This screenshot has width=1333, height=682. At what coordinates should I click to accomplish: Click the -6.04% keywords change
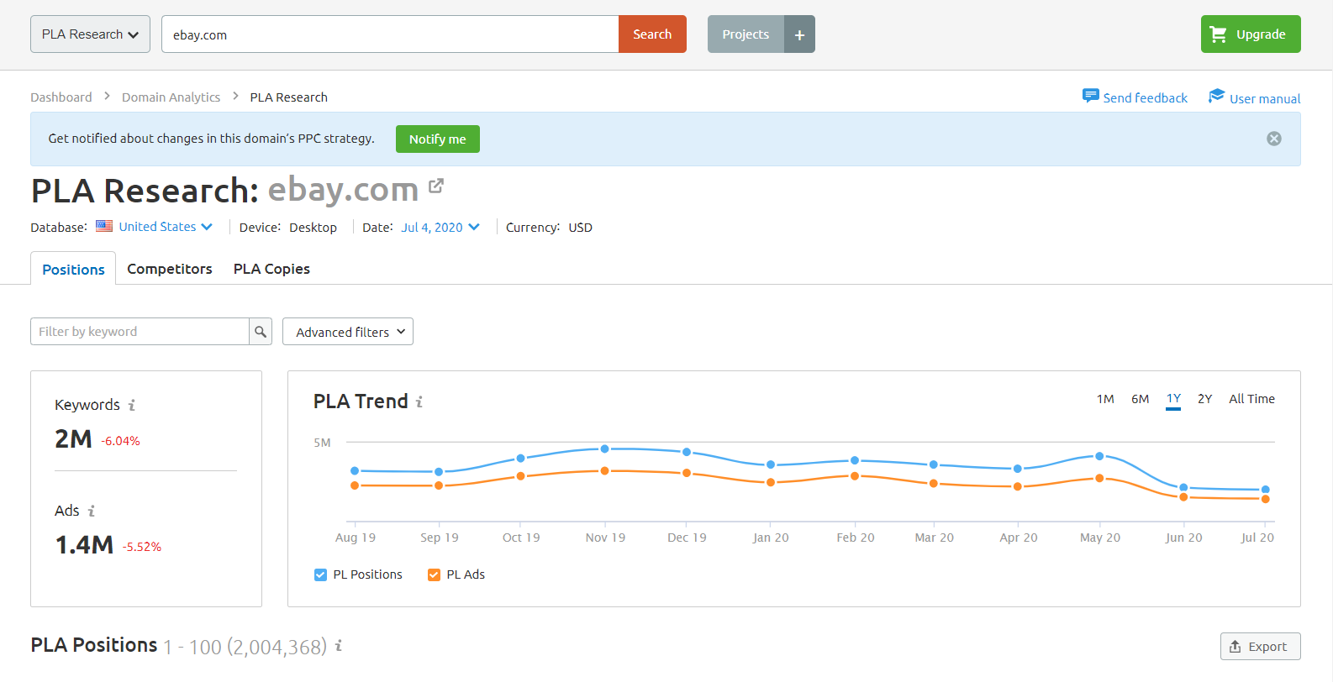coord(120,441)
